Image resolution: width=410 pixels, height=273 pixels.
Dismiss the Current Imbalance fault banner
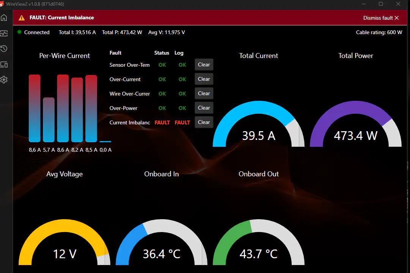tap(381, 18)
